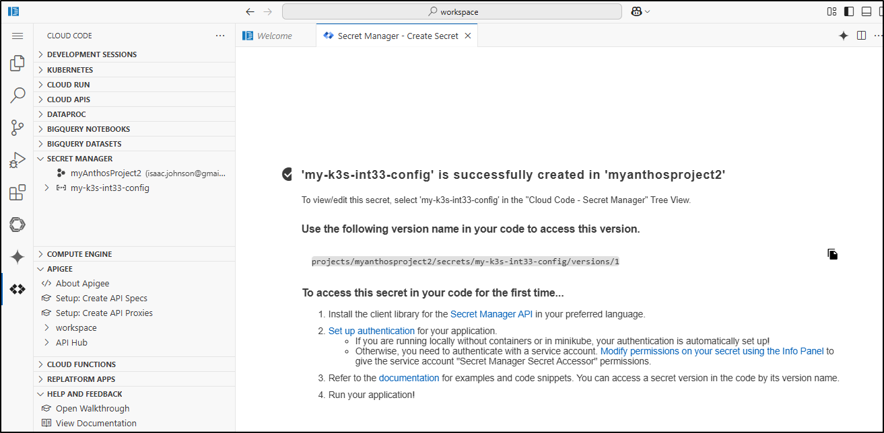The width and height of the screenshot is (884, 433).
Task: Expand the Kubernetes section
Action: tap(135, 70)
